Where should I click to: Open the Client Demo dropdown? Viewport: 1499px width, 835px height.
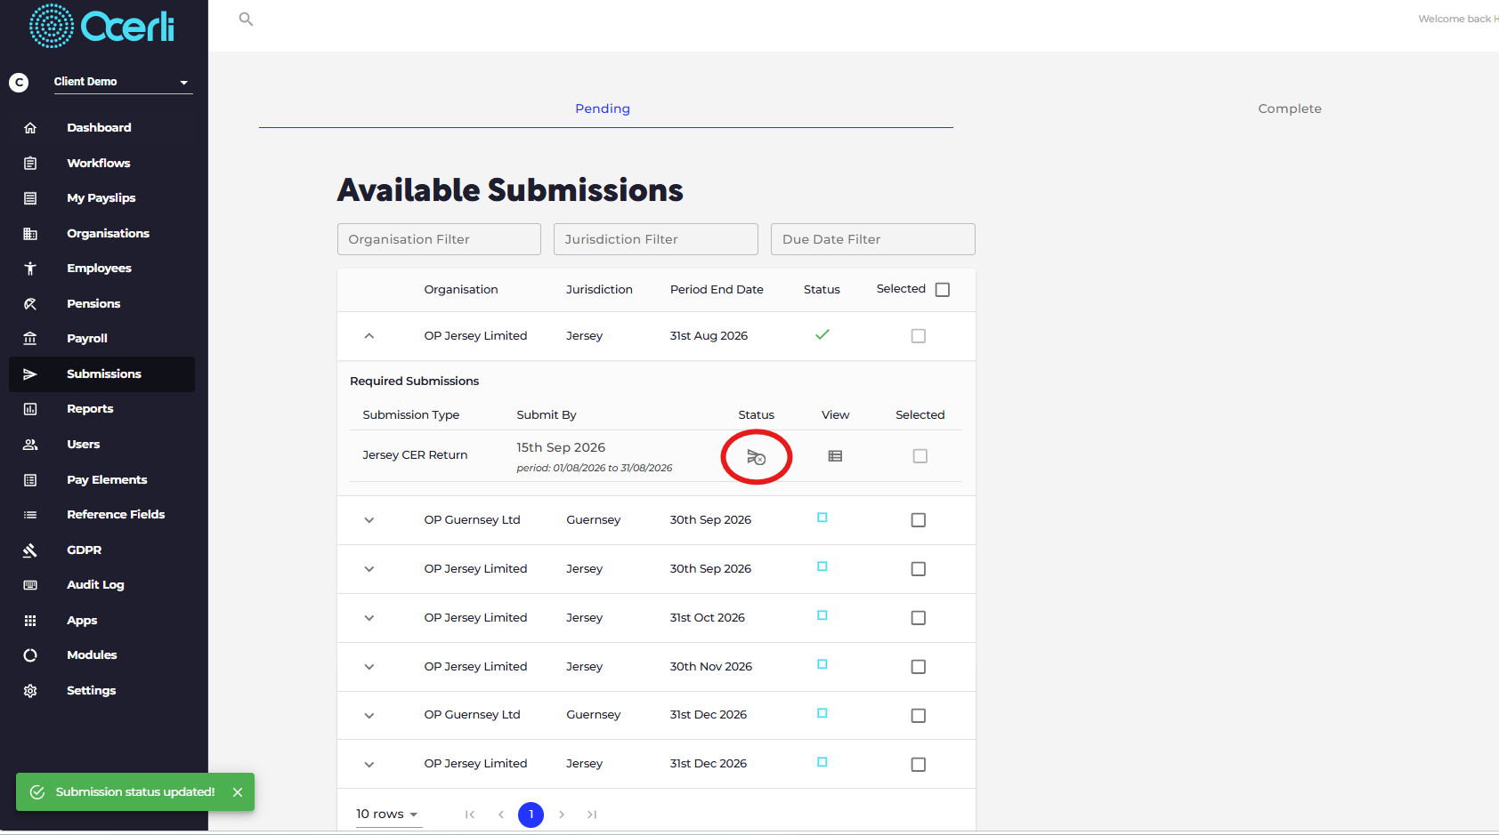pyautogui.click(x=122, y=82)
